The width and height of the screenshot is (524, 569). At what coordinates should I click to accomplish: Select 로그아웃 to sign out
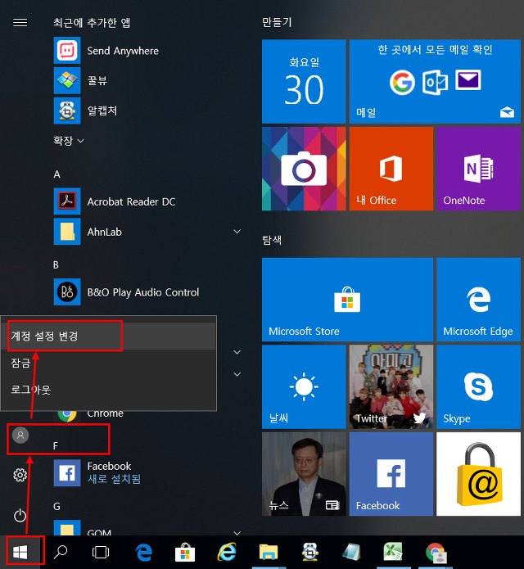pos(108,390)
